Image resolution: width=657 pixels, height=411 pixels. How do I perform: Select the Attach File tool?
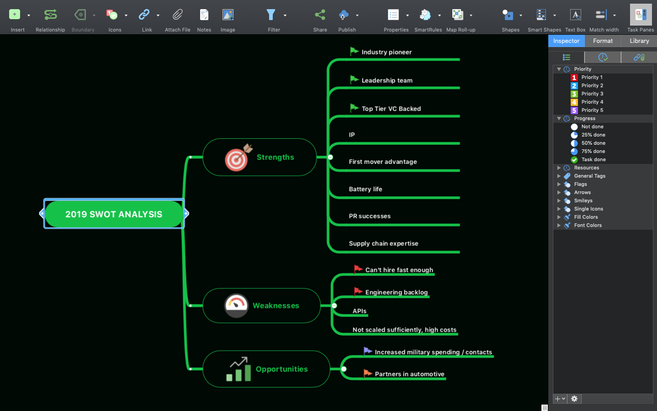(x=177, y=14)
